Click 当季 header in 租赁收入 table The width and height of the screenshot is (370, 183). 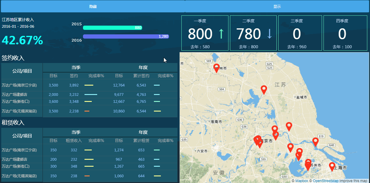click(x=76, y=132)
